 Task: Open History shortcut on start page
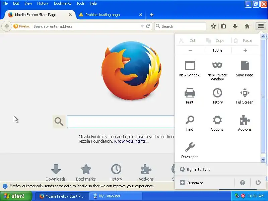pos(116,173)
